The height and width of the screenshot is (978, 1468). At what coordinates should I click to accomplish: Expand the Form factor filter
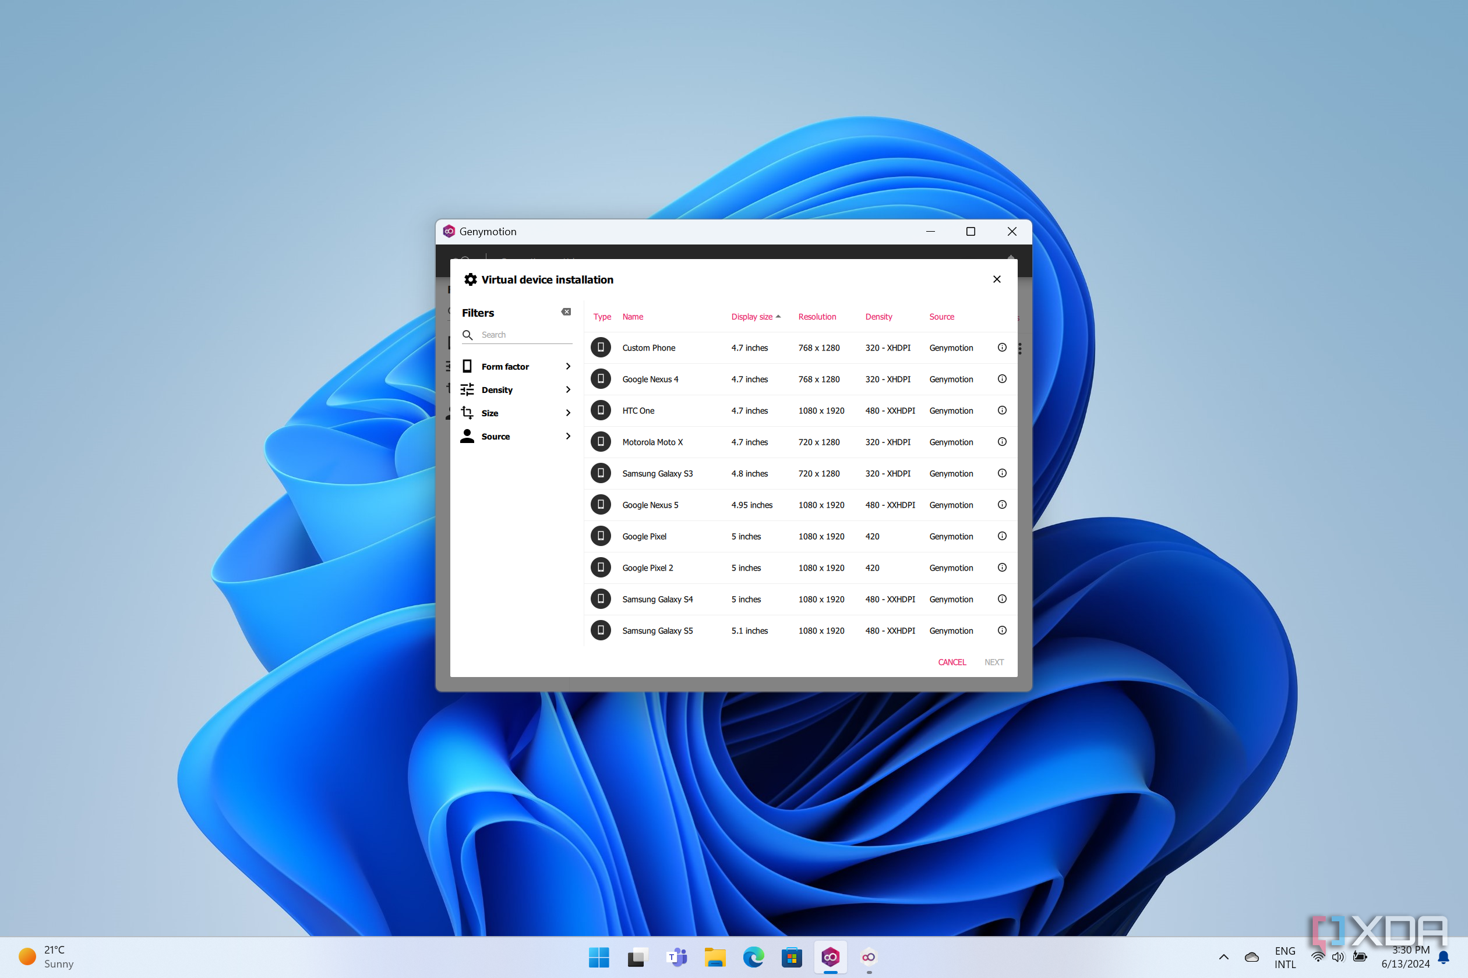click(x=516, y=366)
